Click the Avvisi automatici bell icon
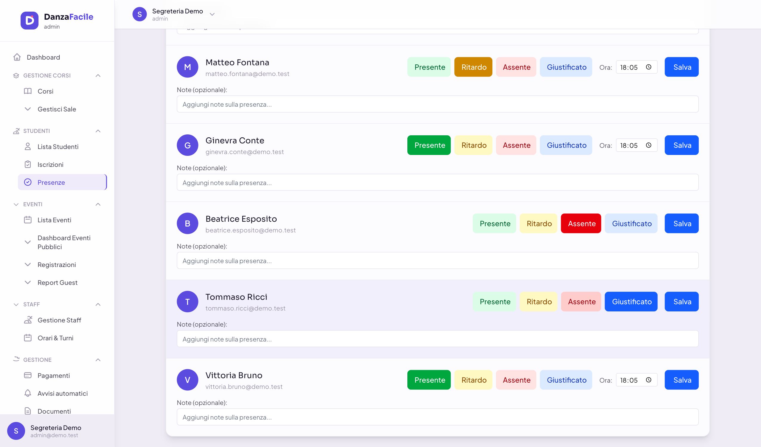The image size is (761, 447). [28, 393]
